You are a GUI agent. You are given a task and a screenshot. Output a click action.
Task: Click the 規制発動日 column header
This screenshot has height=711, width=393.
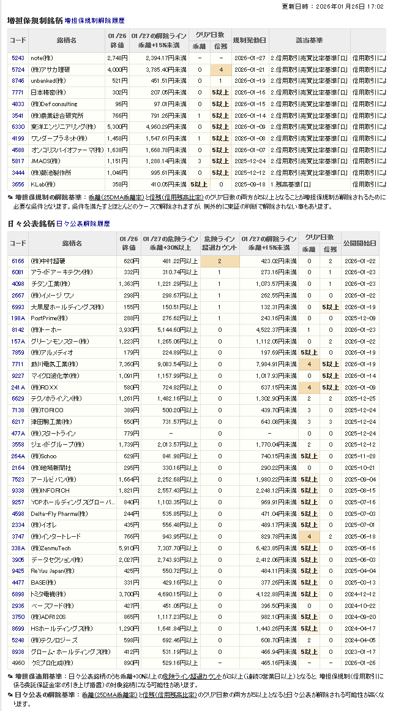coord(250,40)
